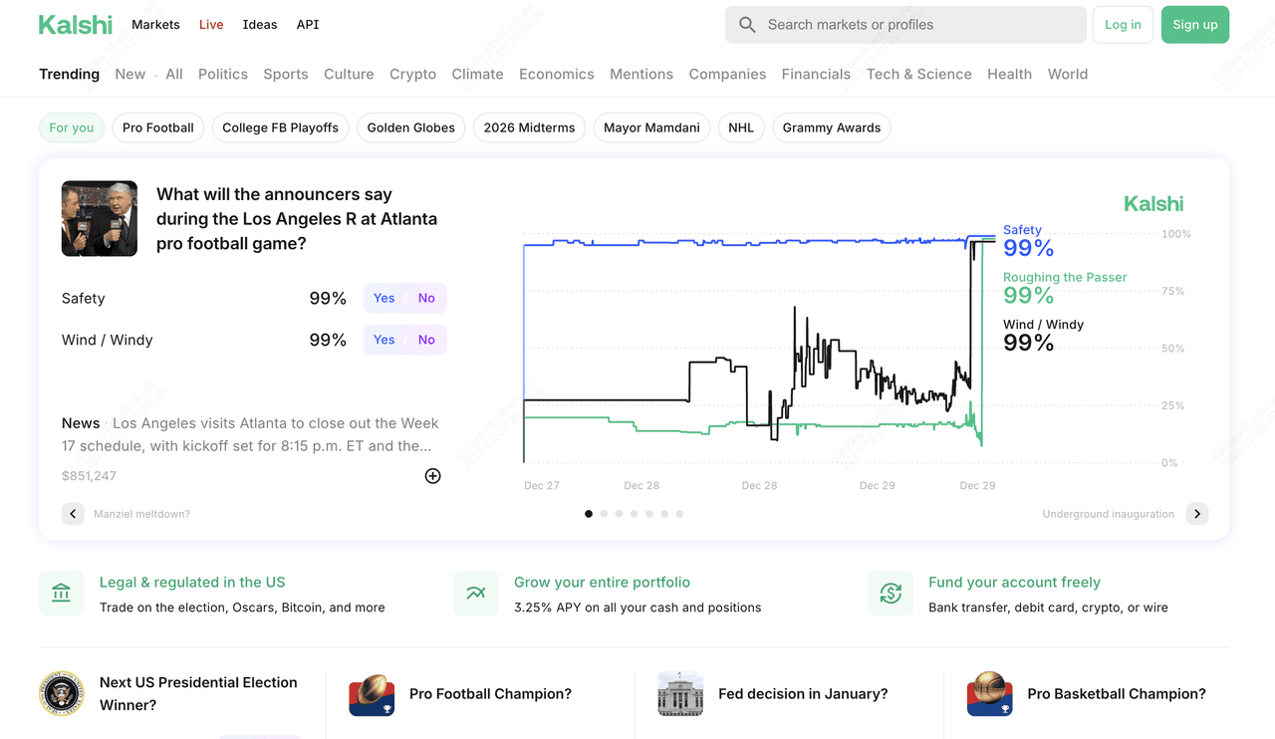Screen dimensions: 1275x739
Task: Open the Log in button
Action: 1123,25
